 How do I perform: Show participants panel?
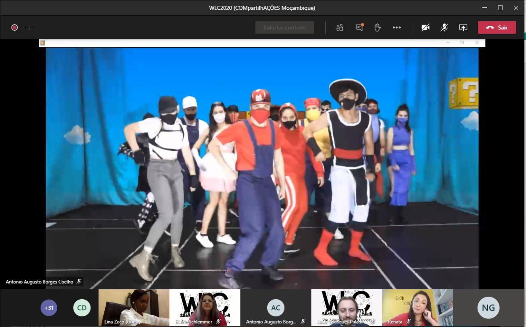pyautogui.click(x=339, y=27)
